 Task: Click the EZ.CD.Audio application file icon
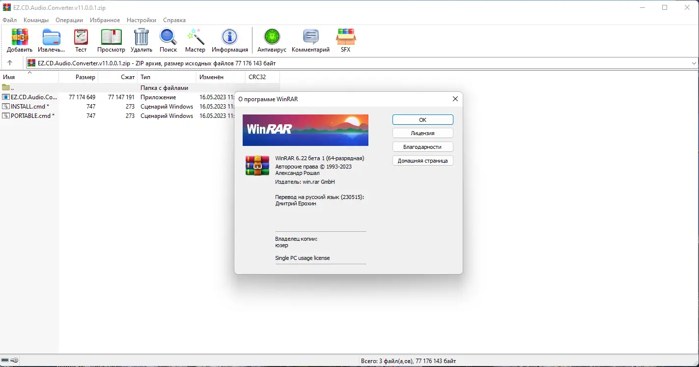[x=6, y=97]
